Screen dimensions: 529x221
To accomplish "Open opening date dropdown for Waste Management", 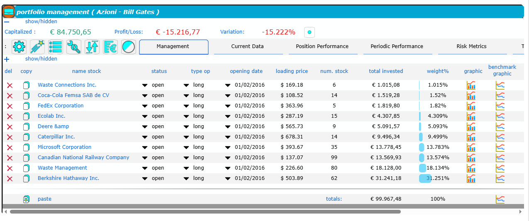I will [x=228, y=168].
